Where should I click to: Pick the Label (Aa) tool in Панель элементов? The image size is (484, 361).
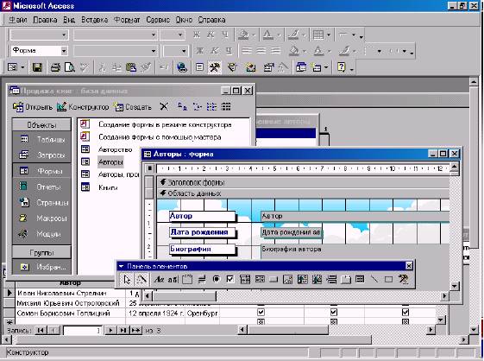click(159, 280)
